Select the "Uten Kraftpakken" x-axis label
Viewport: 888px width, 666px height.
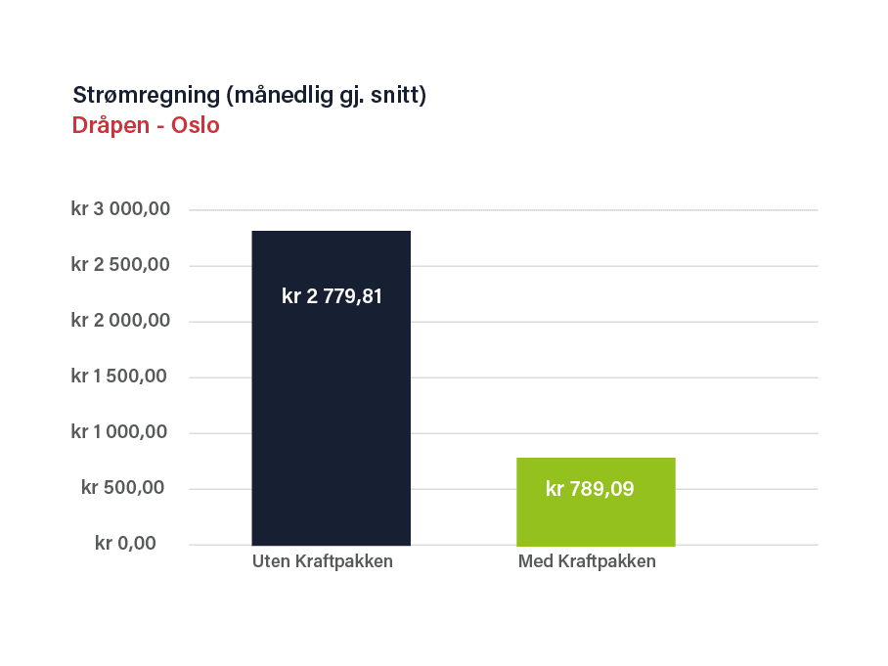(323, 561)
